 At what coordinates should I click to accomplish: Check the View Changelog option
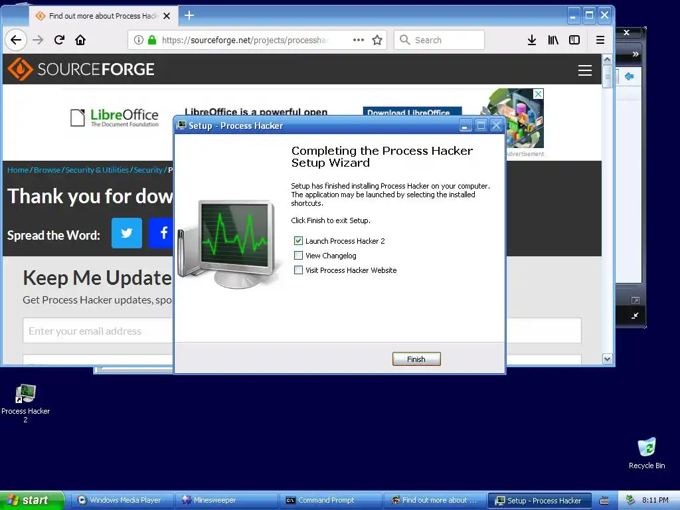298,256
